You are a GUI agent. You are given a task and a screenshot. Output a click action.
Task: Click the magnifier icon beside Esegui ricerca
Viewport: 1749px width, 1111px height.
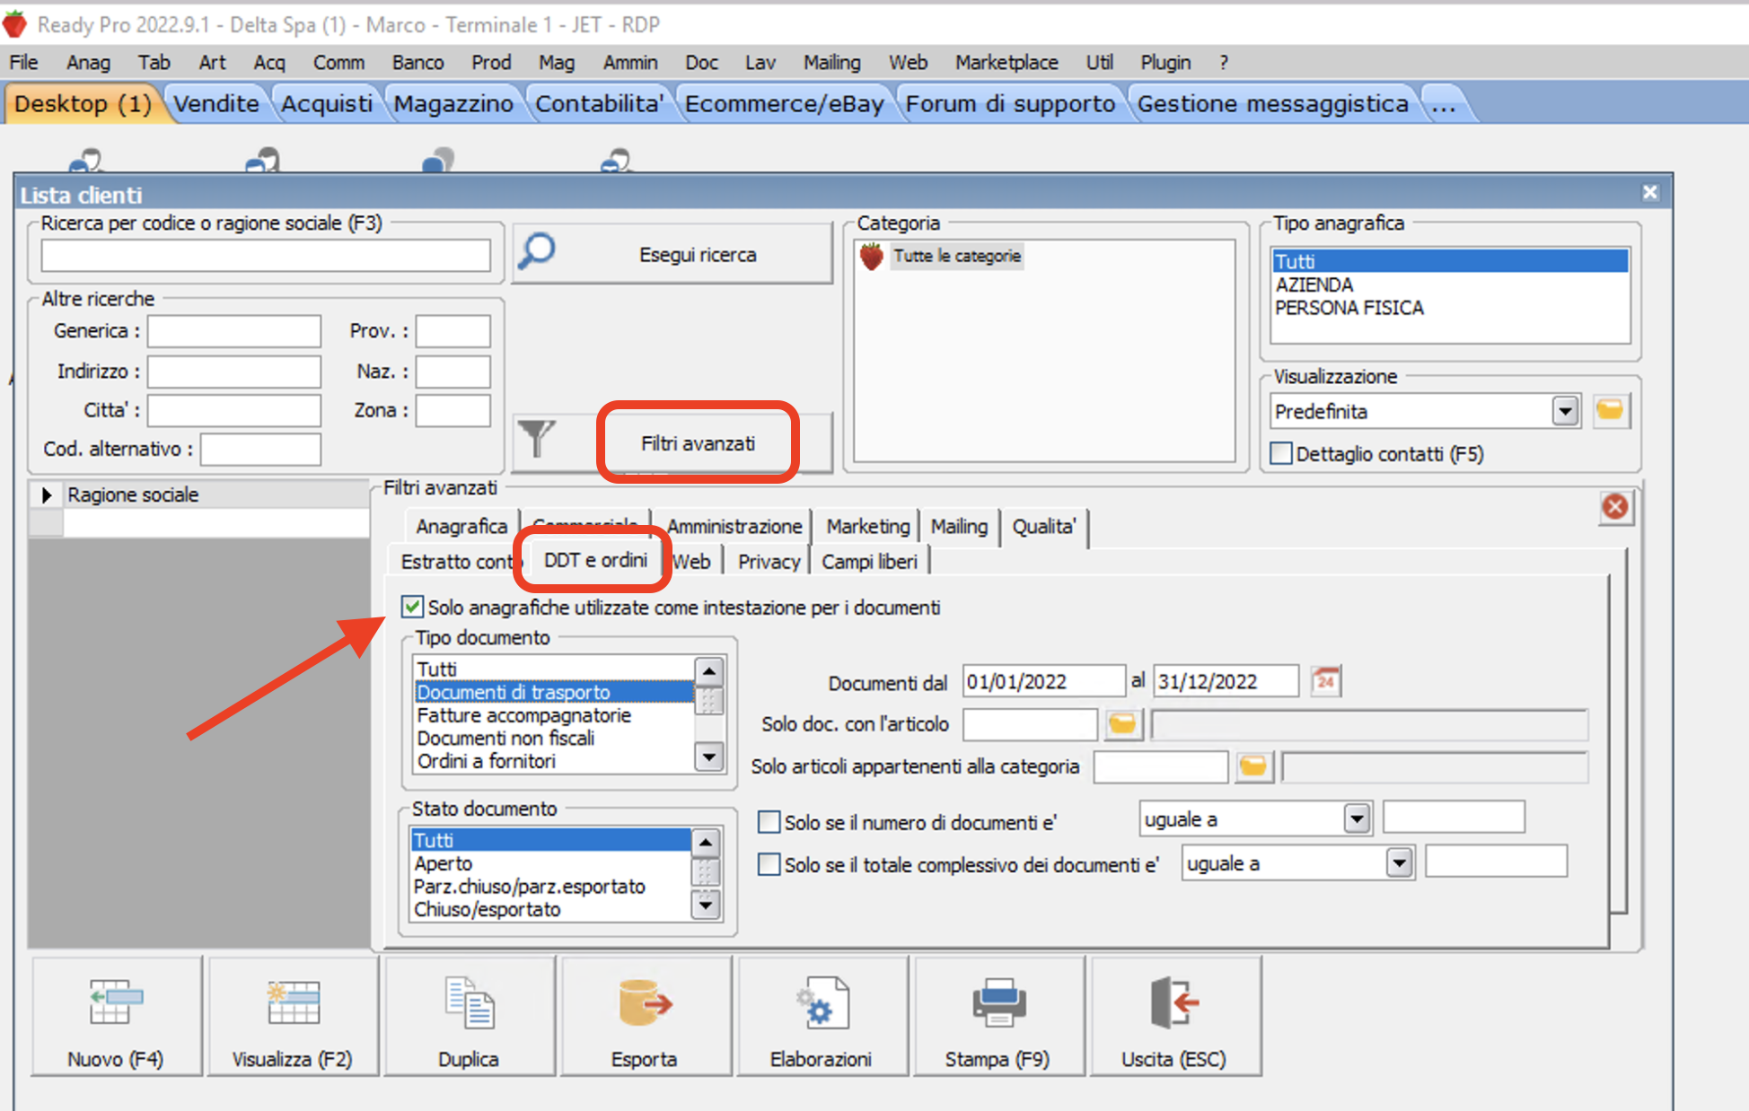click(x=537, y=253)
